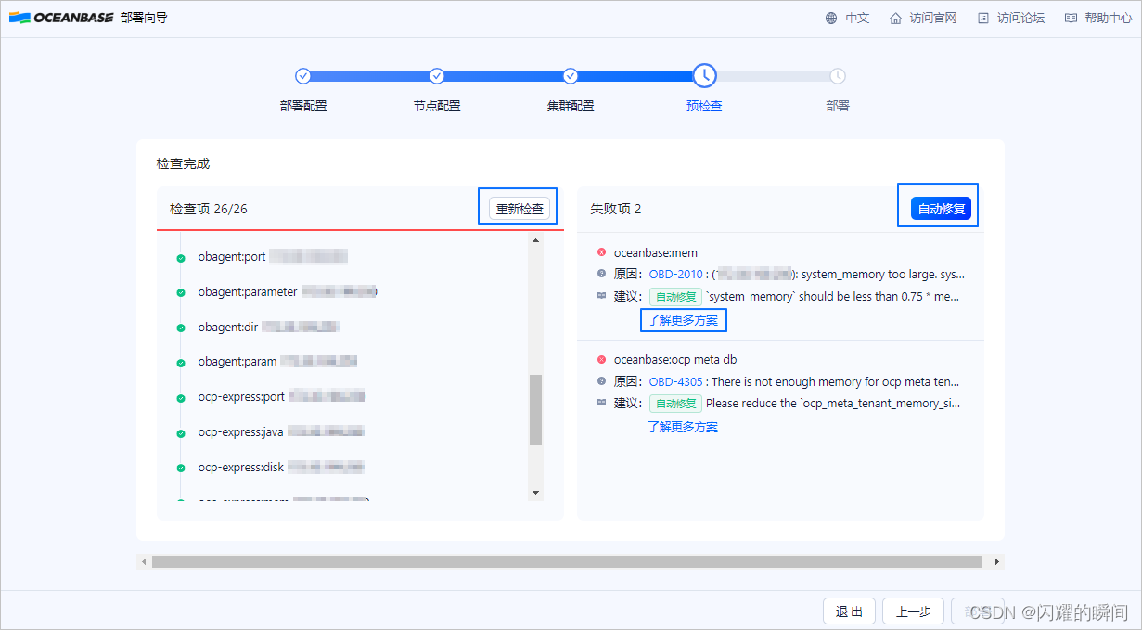Click 自动修复 tag in ocp meta db suggestion
This screenshot has width=1142, height=630.
click(674, 404)
